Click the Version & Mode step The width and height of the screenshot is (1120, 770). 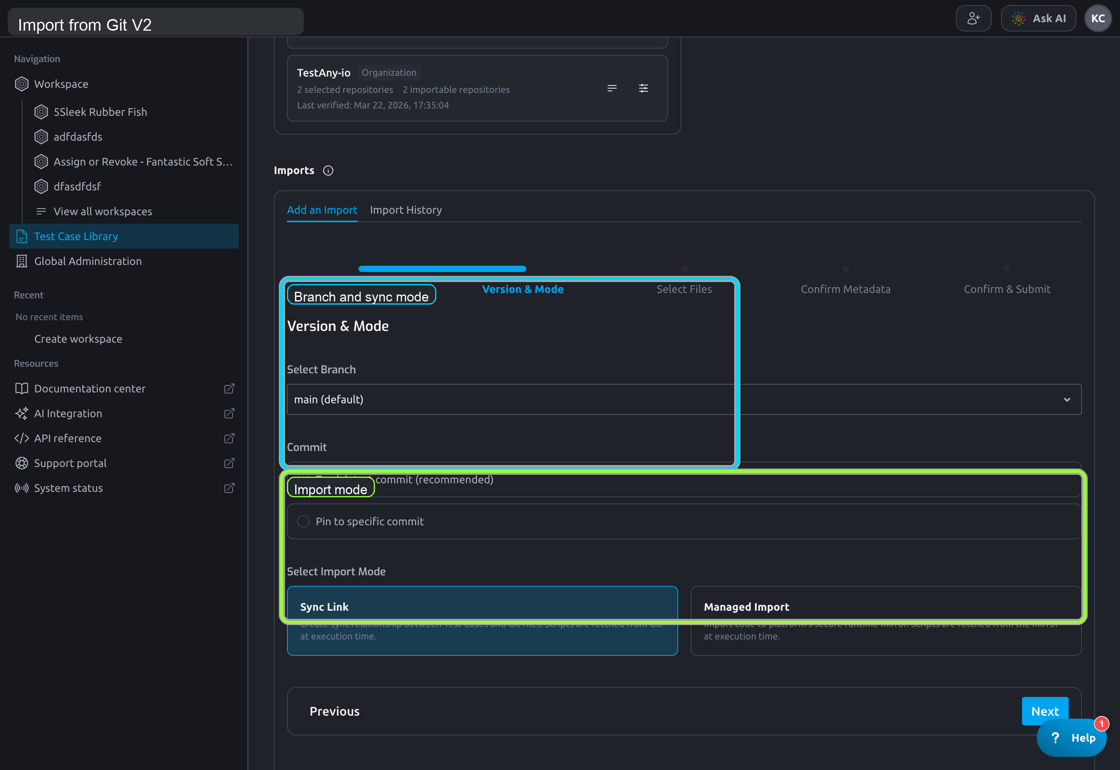[x=523, y=289]
